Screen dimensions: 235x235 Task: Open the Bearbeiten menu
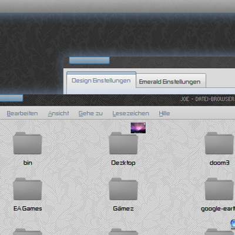pyautogui.click(x=22, y=113)
